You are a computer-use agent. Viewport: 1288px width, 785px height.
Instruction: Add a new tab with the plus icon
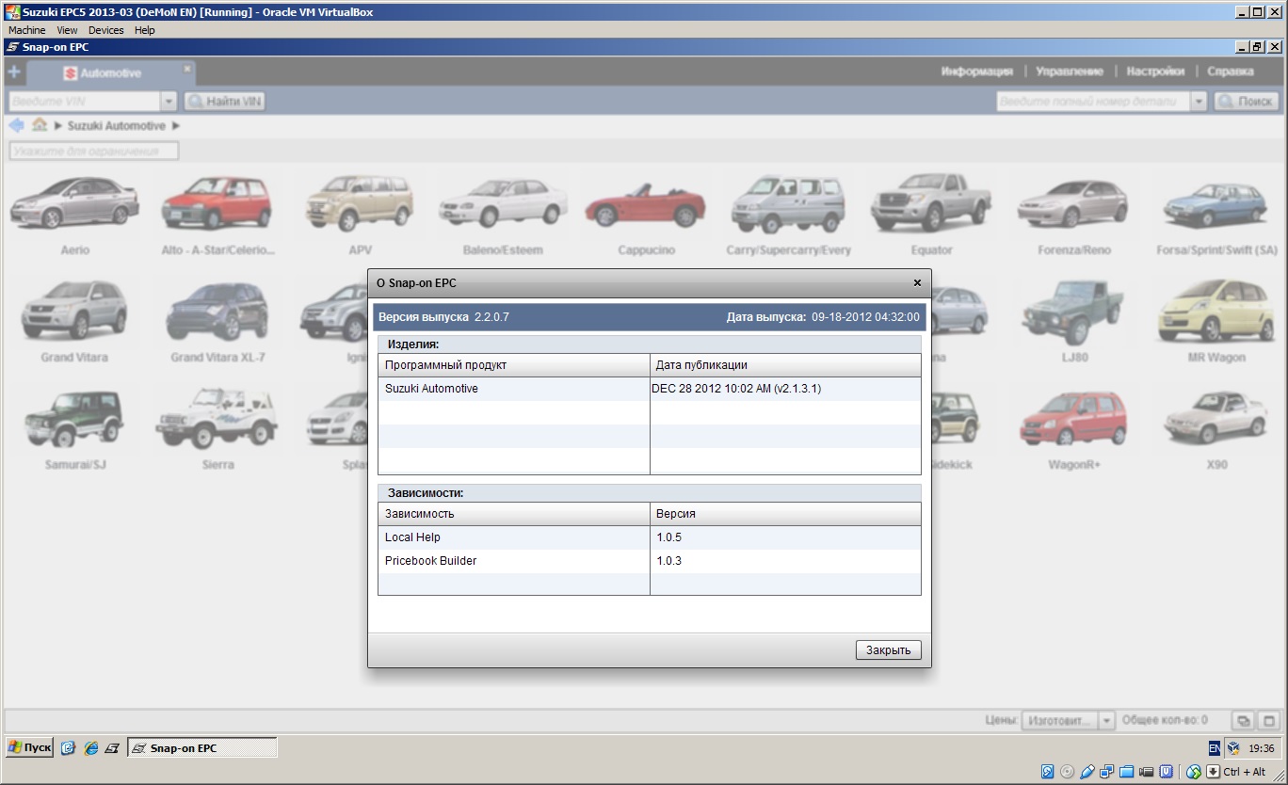pyautogui.click(x=13, y=72)
